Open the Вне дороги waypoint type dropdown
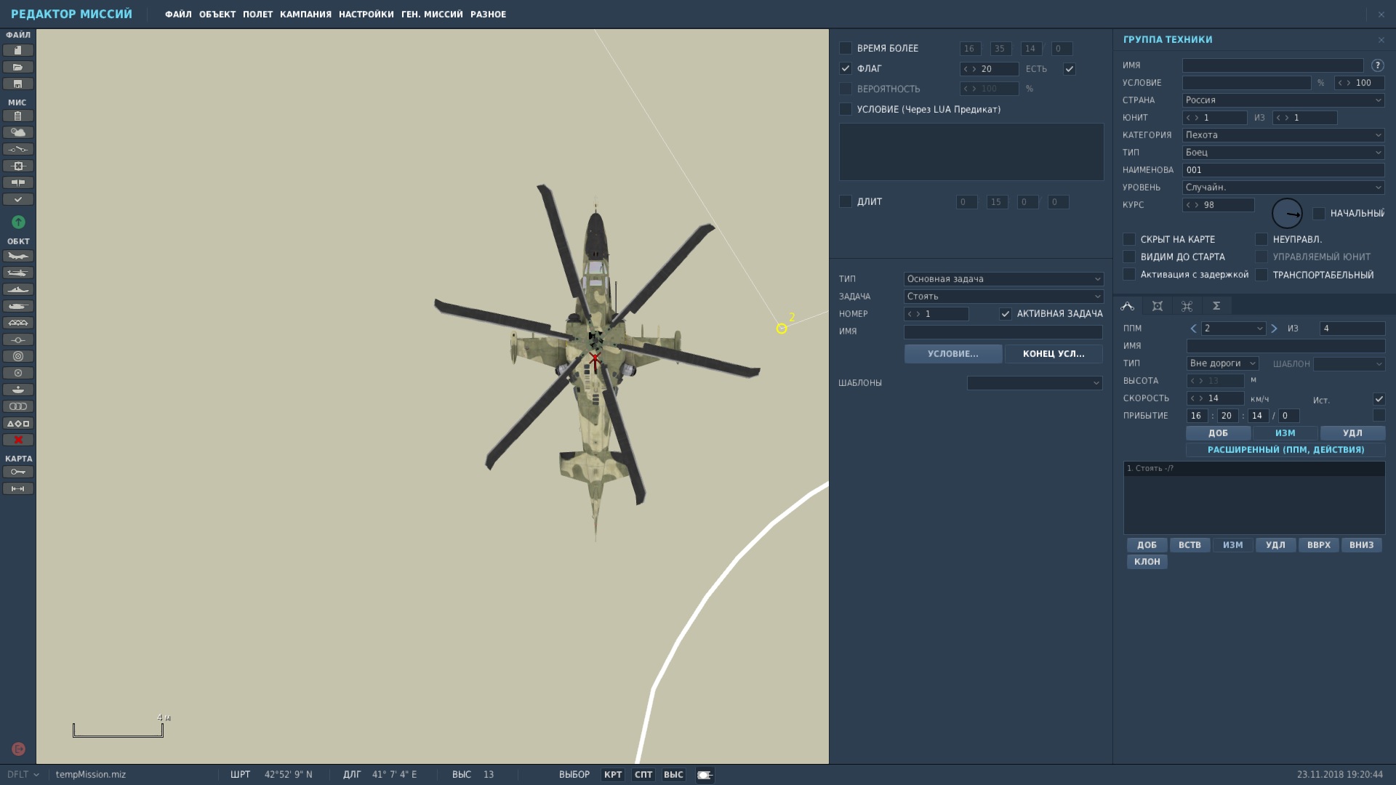The image size is (1396, 785). pyautogui.click(x=1222, y=363)
